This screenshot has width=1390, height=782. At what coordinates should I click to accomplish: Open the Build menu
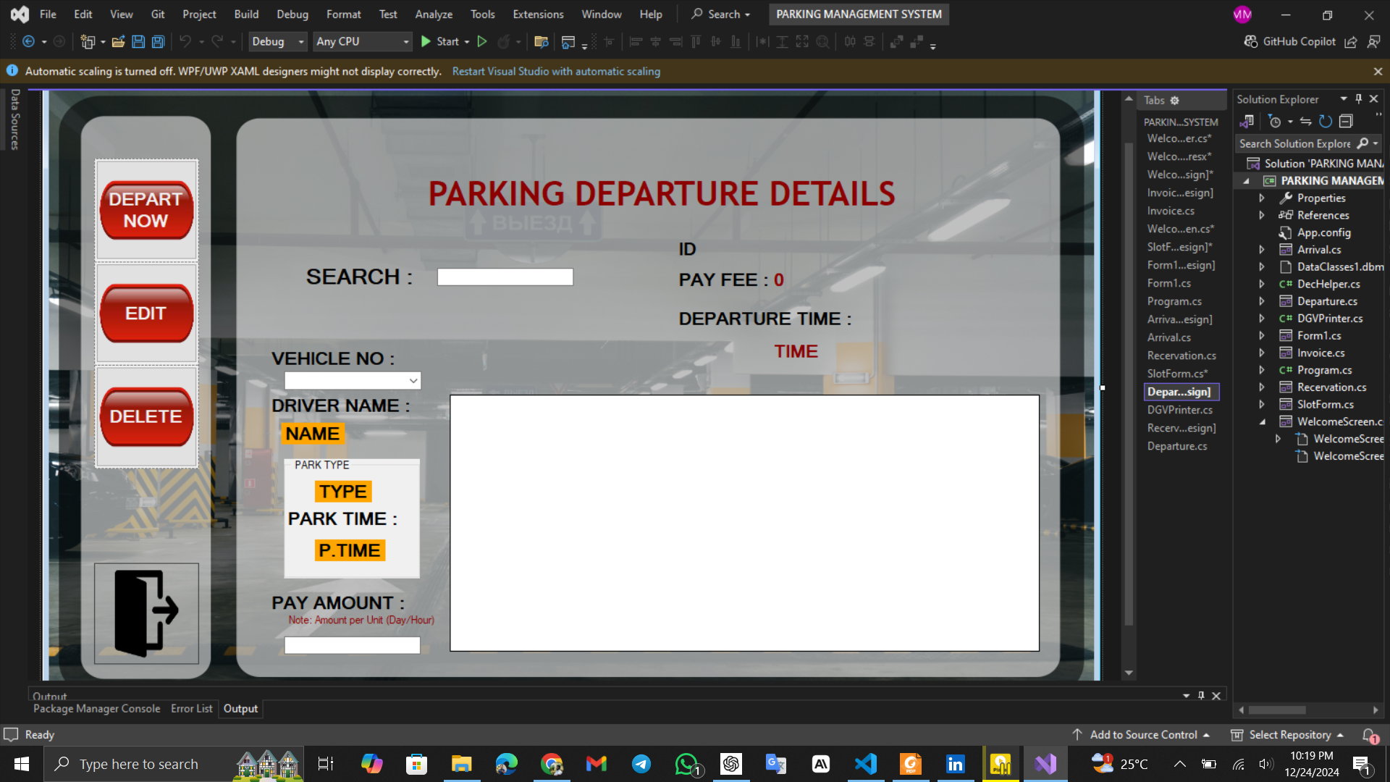pyautogui.click(x=246, y=14)
